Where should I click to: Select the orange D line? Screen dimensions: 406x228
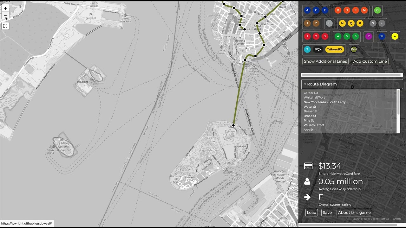347,10
